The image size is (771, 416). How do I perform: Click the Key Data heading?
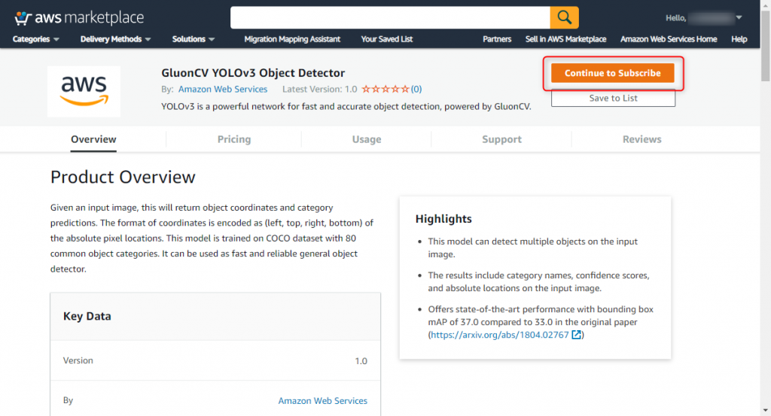pos(87,316)
